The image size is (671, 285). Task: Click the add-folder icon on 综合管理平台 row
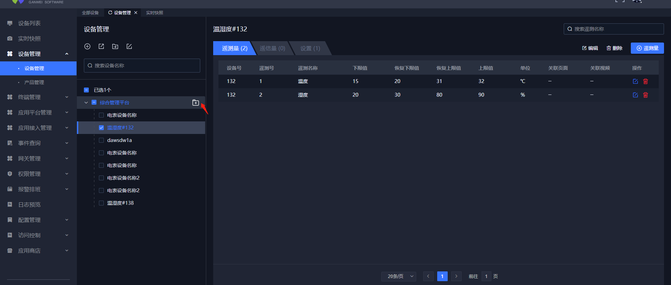[196, 103]
